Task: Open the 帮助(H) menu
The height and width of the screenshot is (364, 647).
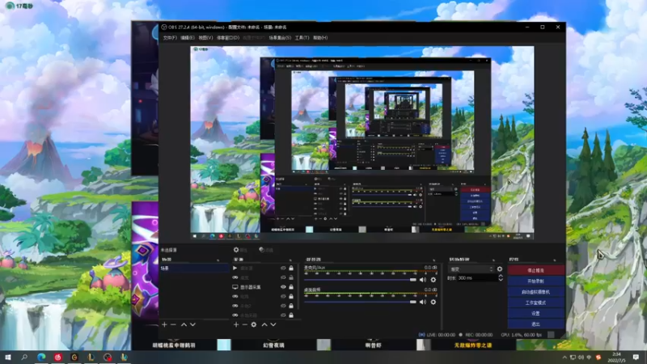Action: tap(320, 38)
